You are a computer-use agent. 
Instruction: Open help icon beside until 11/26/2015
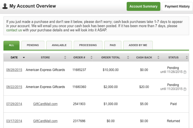(185, 72)
